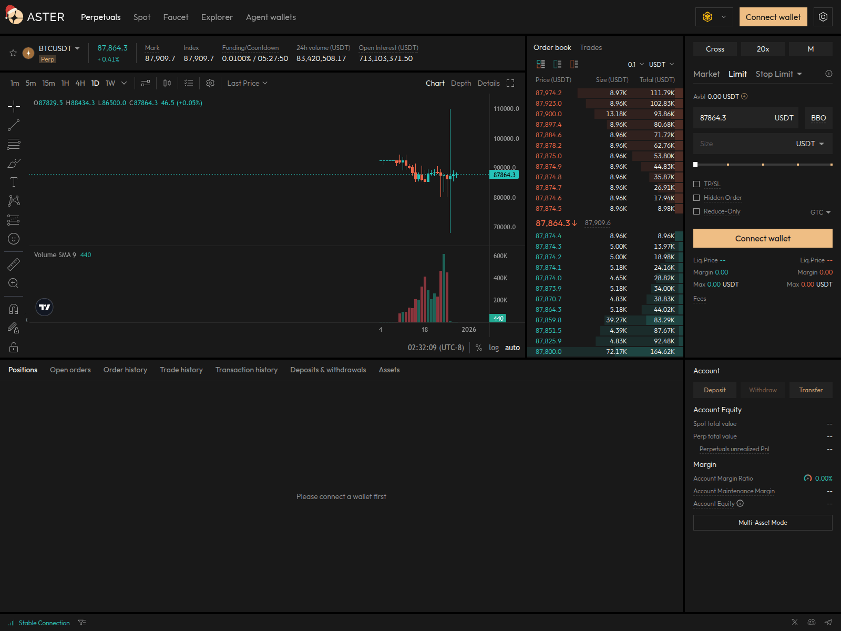Image resolution: width=841 pixels, height=631 pixels.
Task: Show asks-only order book view
Action: pos(575,64)
